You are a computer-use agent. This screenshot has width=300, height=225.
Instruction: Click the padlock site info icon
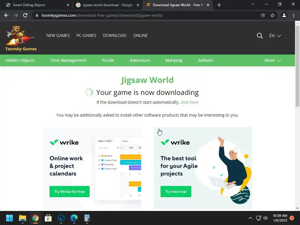37,15
